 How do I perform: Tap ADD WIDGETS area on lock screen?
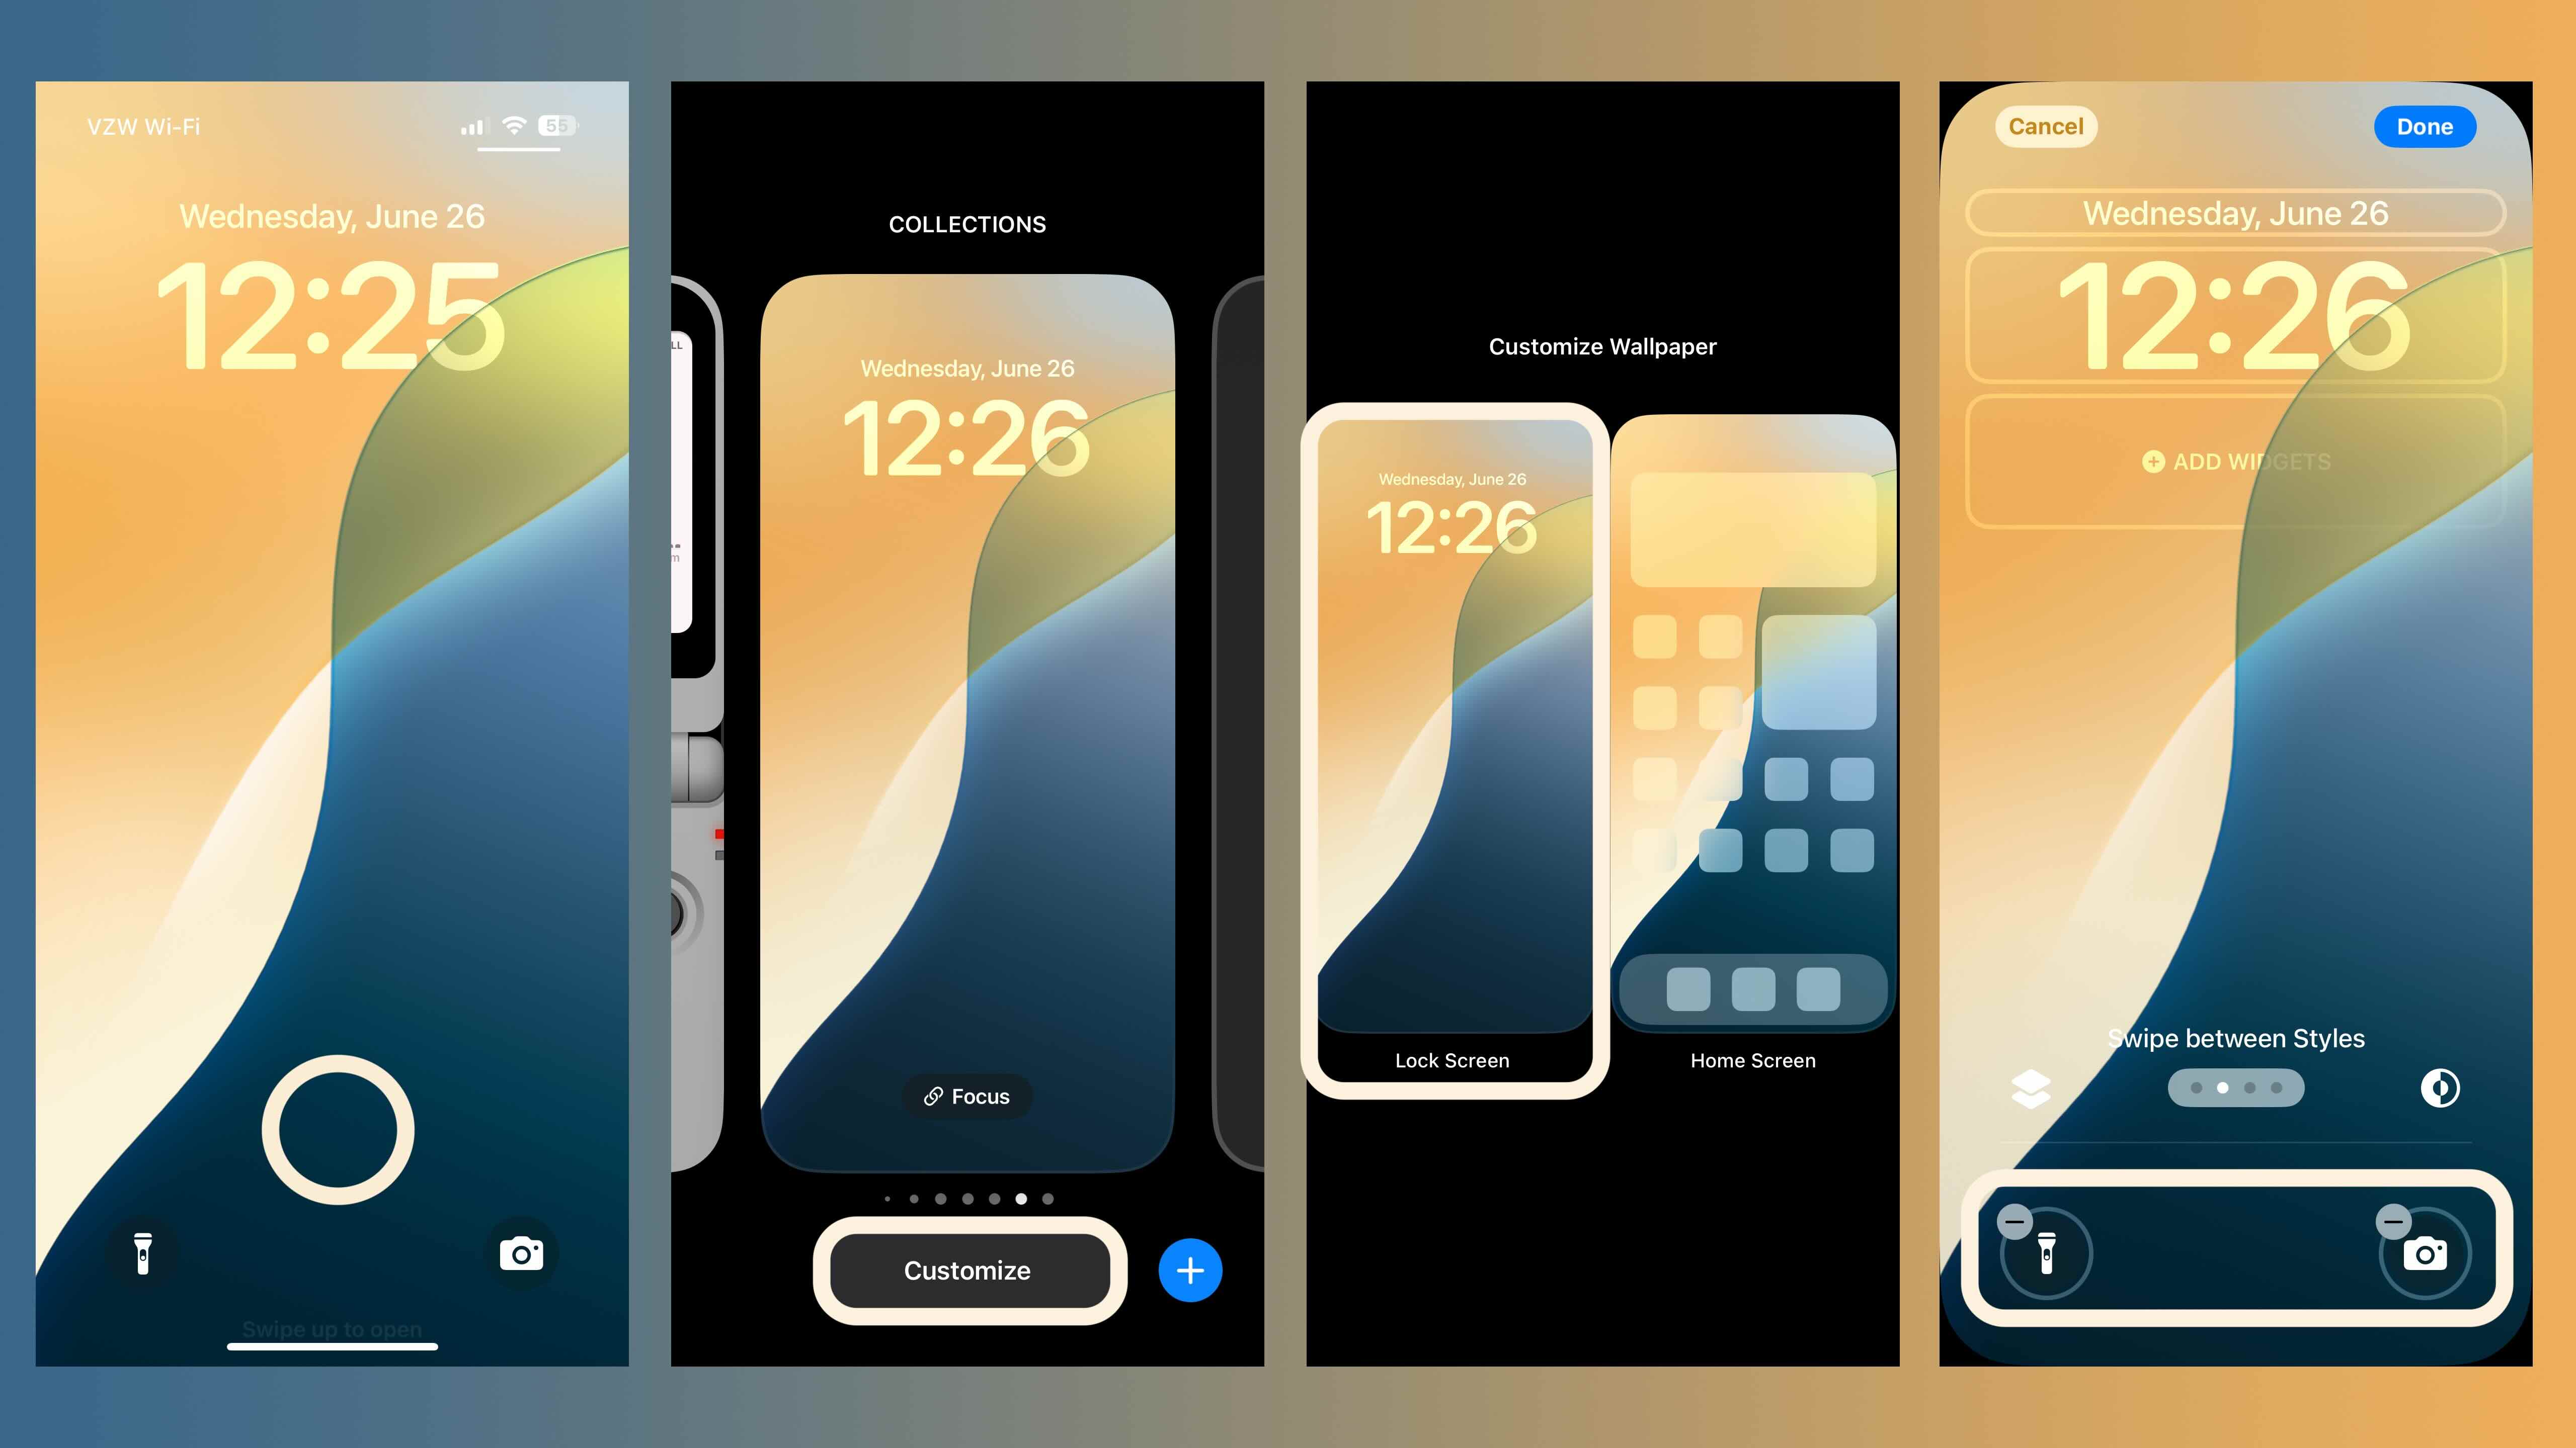2234,460
